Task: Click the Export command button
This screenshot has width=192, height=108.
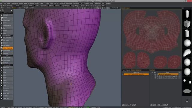Action: (x=7, y=80)
